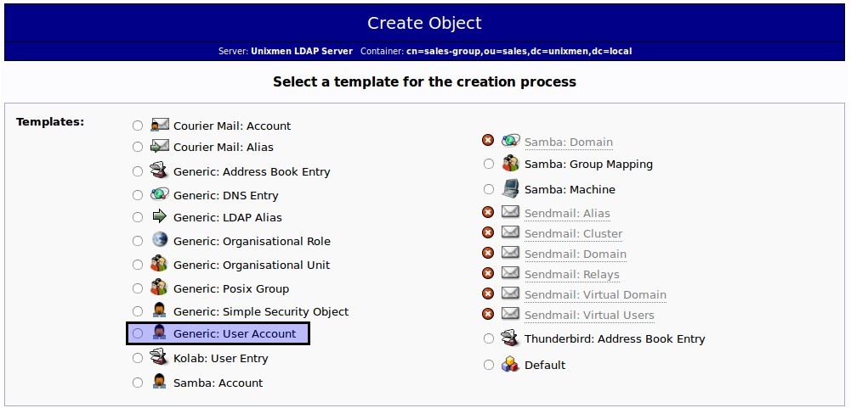The height and width of the screenshot is (408, 851).
Task: Click the Generic: Simple Security Object label
Action: click(261, 312)
